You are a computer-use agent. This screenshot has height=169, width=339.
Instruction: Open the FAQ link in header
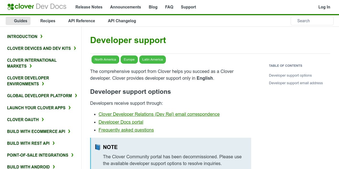pyautogui.click(x=169, y=7)
